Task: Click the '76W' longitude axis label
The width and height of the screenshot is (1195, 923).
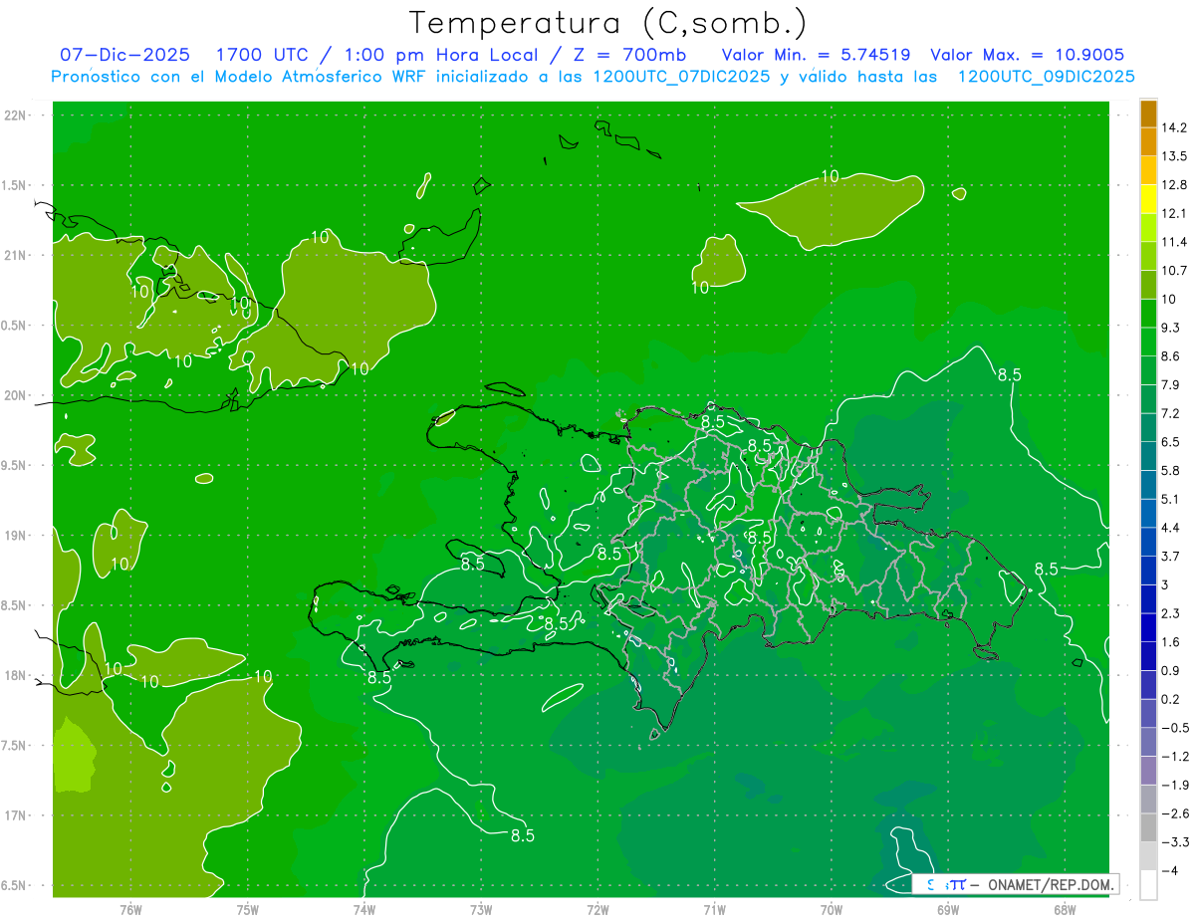Action: point(130,909)
